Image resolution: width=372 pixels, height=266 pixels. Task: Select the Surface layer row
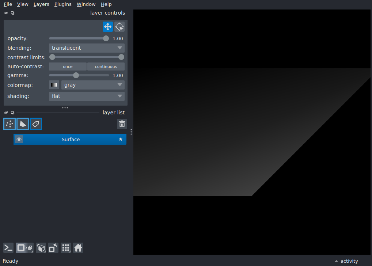[x=70, y=139]
